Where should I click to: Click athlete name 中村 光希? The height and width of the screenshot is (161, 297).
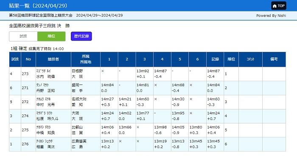(46, 104)
